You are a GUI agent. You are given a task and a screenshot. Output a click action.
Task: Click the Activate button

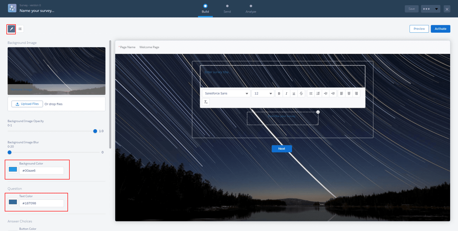pos(440,29)
